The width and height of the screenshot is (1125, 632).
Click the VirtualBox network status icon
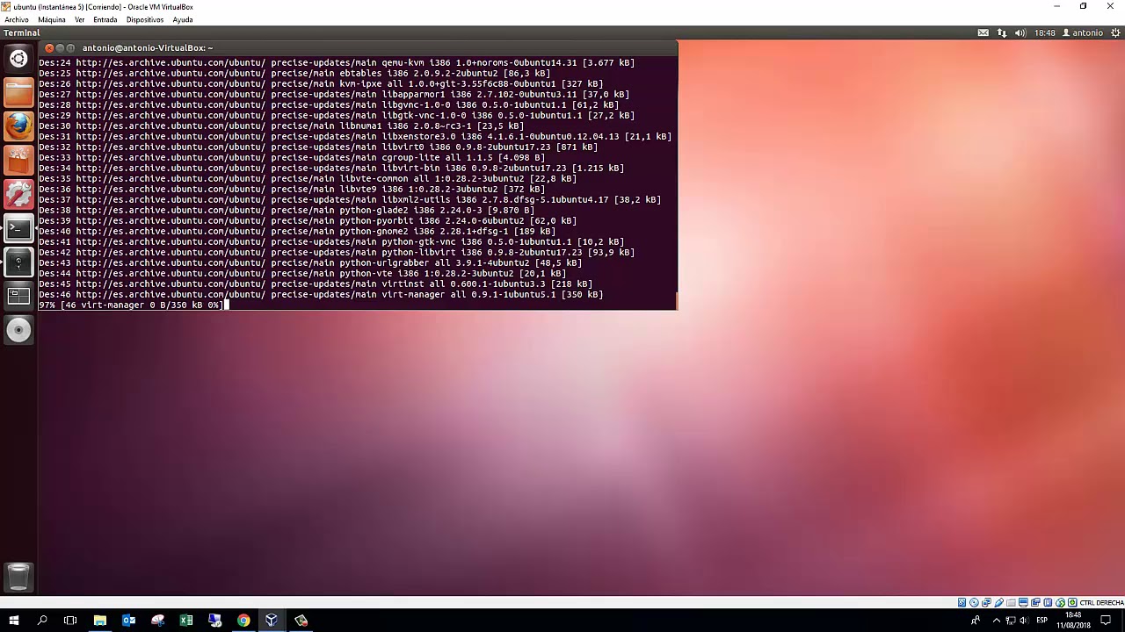pos(986,603)
